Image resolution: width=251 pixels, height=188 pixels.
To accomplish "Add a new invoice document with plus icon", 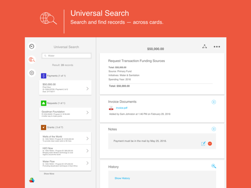I will (x=214, y=102).
